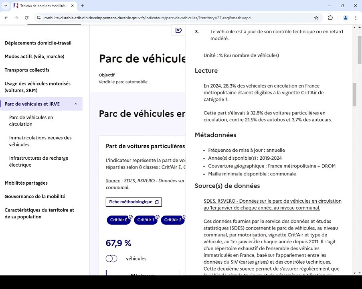Click 'Verdir le parc automobile' objective text
Screen dimensions: 362x289
tap(123, 82)
